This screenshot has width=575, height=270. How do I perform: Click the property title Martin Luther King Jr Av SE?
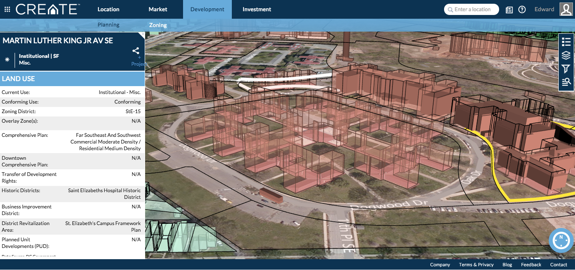point(58,41)
